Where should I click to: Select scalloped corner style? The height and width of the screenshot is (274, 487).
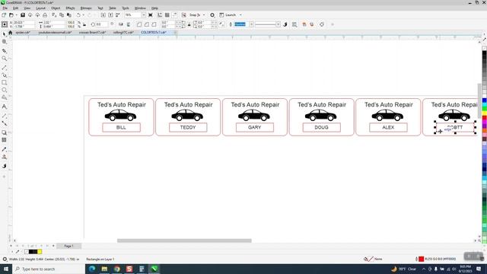click(x=147, y=24)
